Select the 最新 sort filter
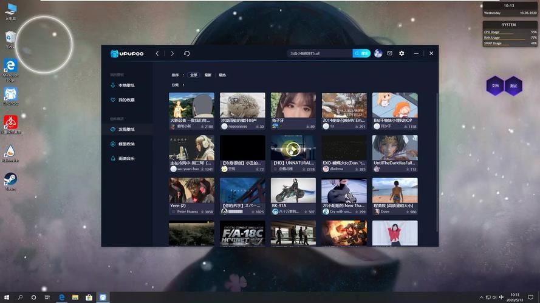 pos(208,75)
